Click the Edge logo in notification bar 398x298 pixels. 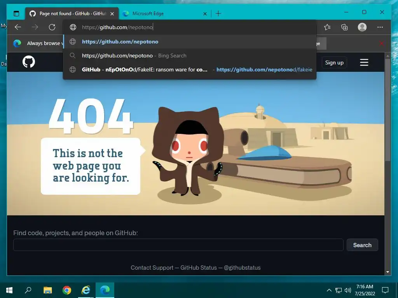point(17,43)
